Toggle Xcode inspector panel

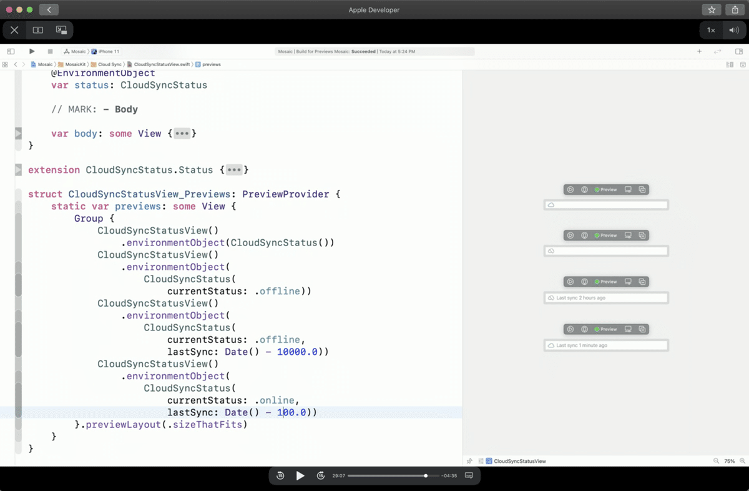click(739, 51)
